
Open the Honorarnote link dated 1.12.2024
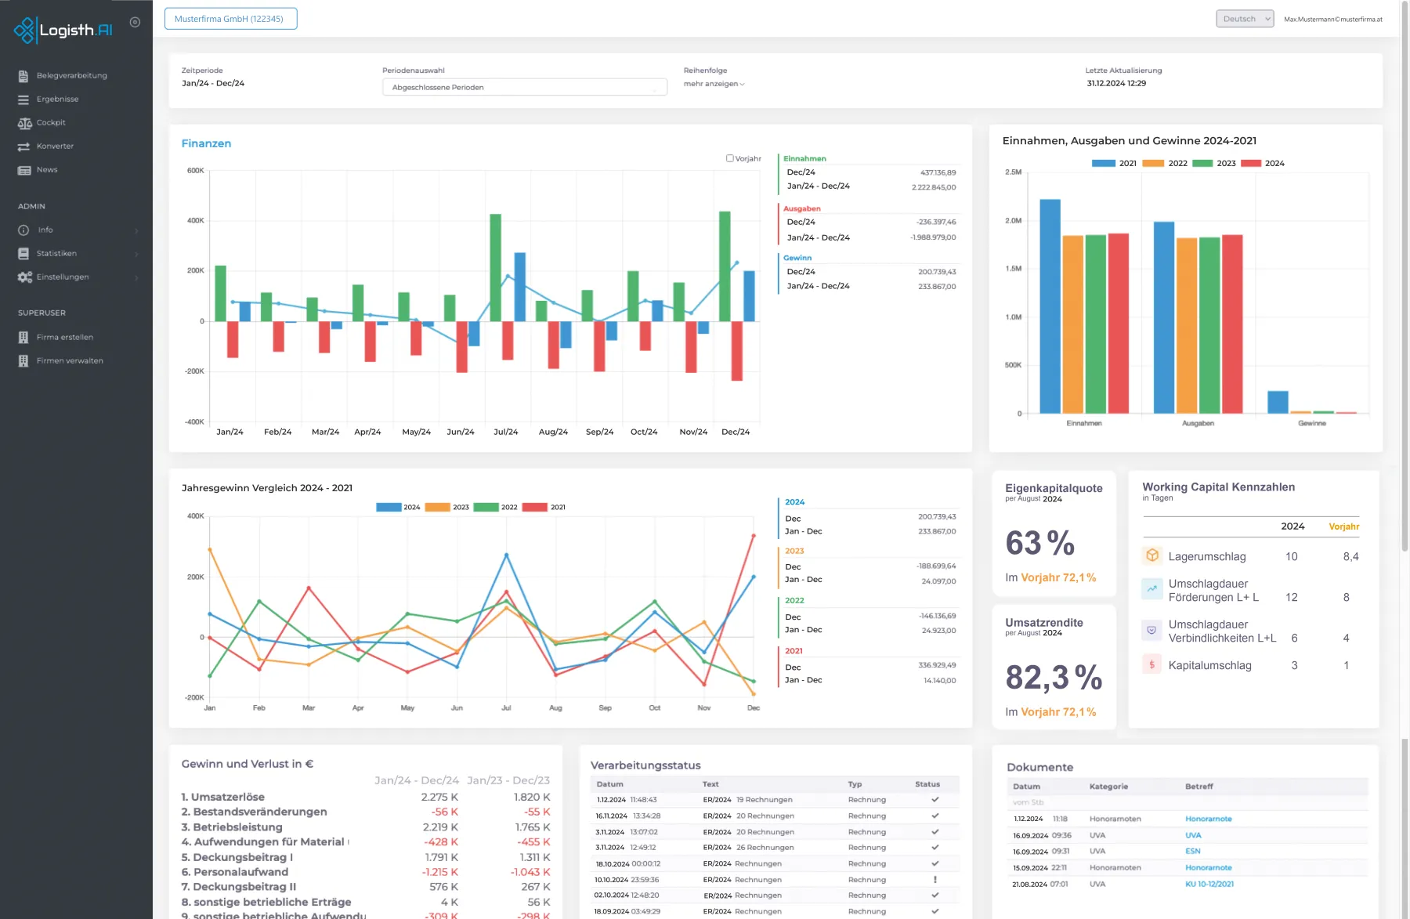click(x=1209, y=819)
